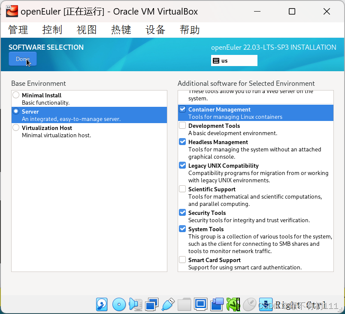Image resolution: width=345 pixels, height=314 pixels.
Task: Click the display settings monitor icon
Action: pyautogui.click(x=201, y=305)
